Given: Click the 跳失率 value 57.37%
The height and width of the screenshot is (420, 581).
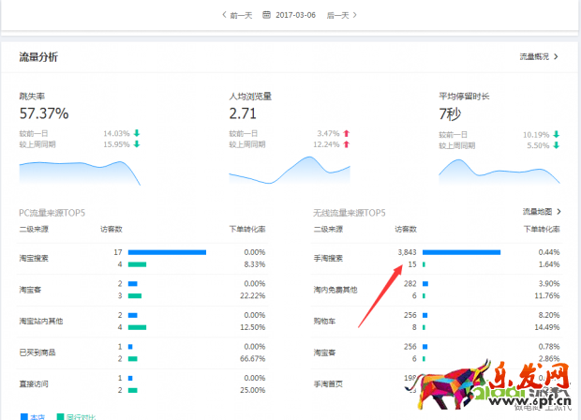Looking at the screenshot, I should [x=44, y=113].
